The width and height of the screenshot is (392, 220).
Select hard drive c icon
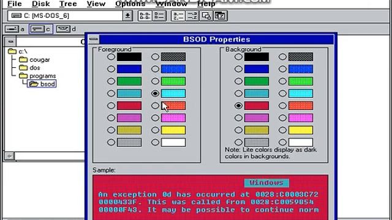click(37, 29)
